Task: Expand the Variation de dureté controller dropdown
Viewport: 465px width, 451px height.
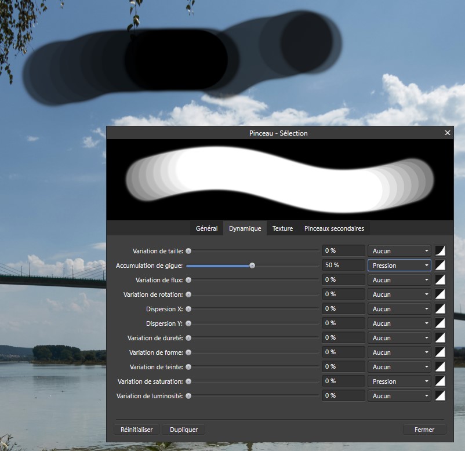Action: pyautogui.click(x=399, y=338)
